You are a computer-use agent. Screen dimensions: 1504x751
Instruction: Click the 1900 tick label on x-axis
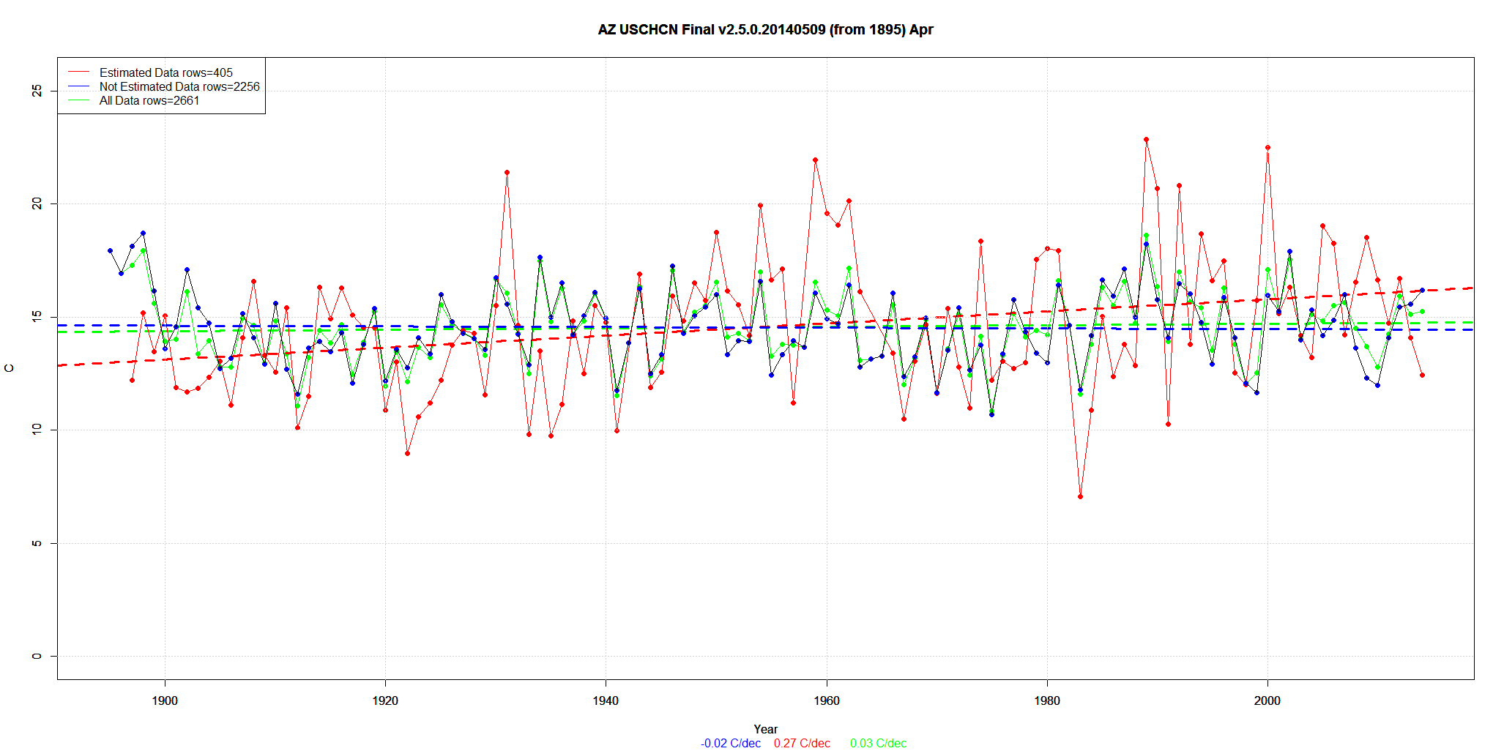(165, 700)
